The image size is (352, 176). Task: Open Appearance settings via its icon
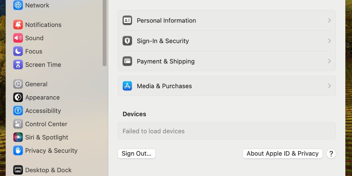click(x=18, y=97)
